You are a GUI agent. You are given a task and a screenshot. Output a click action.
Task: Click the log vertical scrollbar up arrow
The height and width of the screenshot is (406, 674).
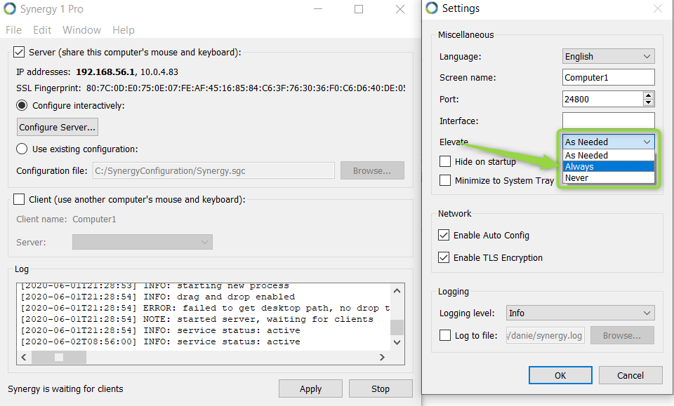coord(397,291)
